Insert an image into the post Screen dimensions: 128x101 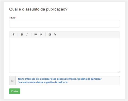point(50,35)
